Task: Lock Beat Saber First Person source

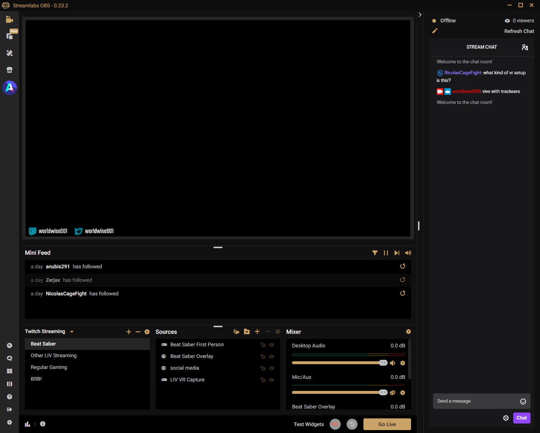Action: [x=263, y=345]
